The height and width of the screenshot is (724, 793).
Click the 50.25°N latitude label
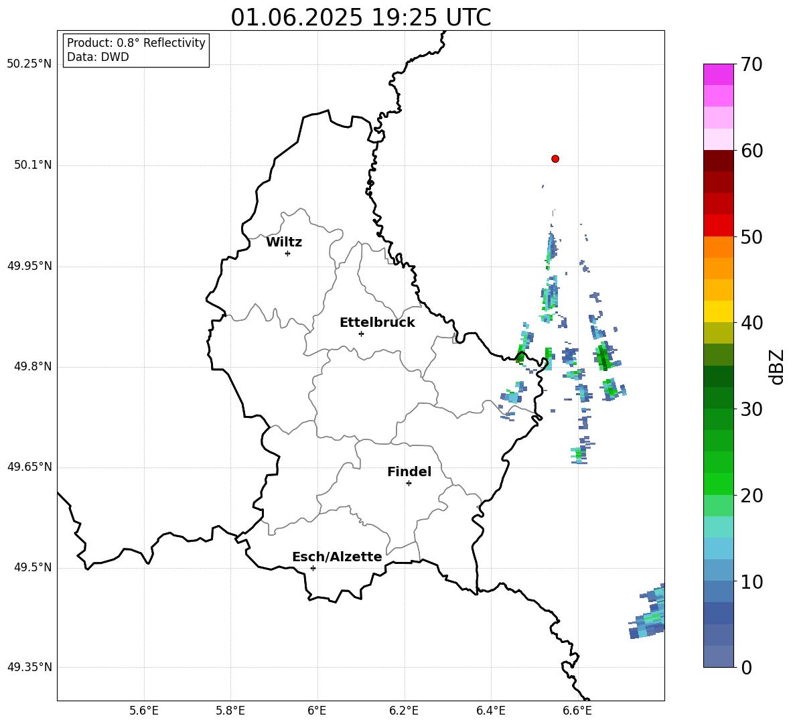29,64
